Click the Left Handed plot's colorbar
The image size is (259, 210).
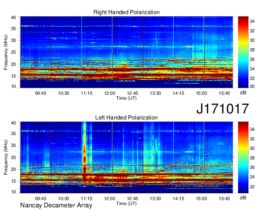[x=243, y=157]
